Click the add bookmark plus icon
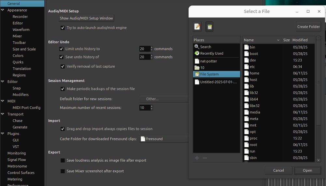The height and width of the screenshot is (186, 326). click(x=197, y=158)
